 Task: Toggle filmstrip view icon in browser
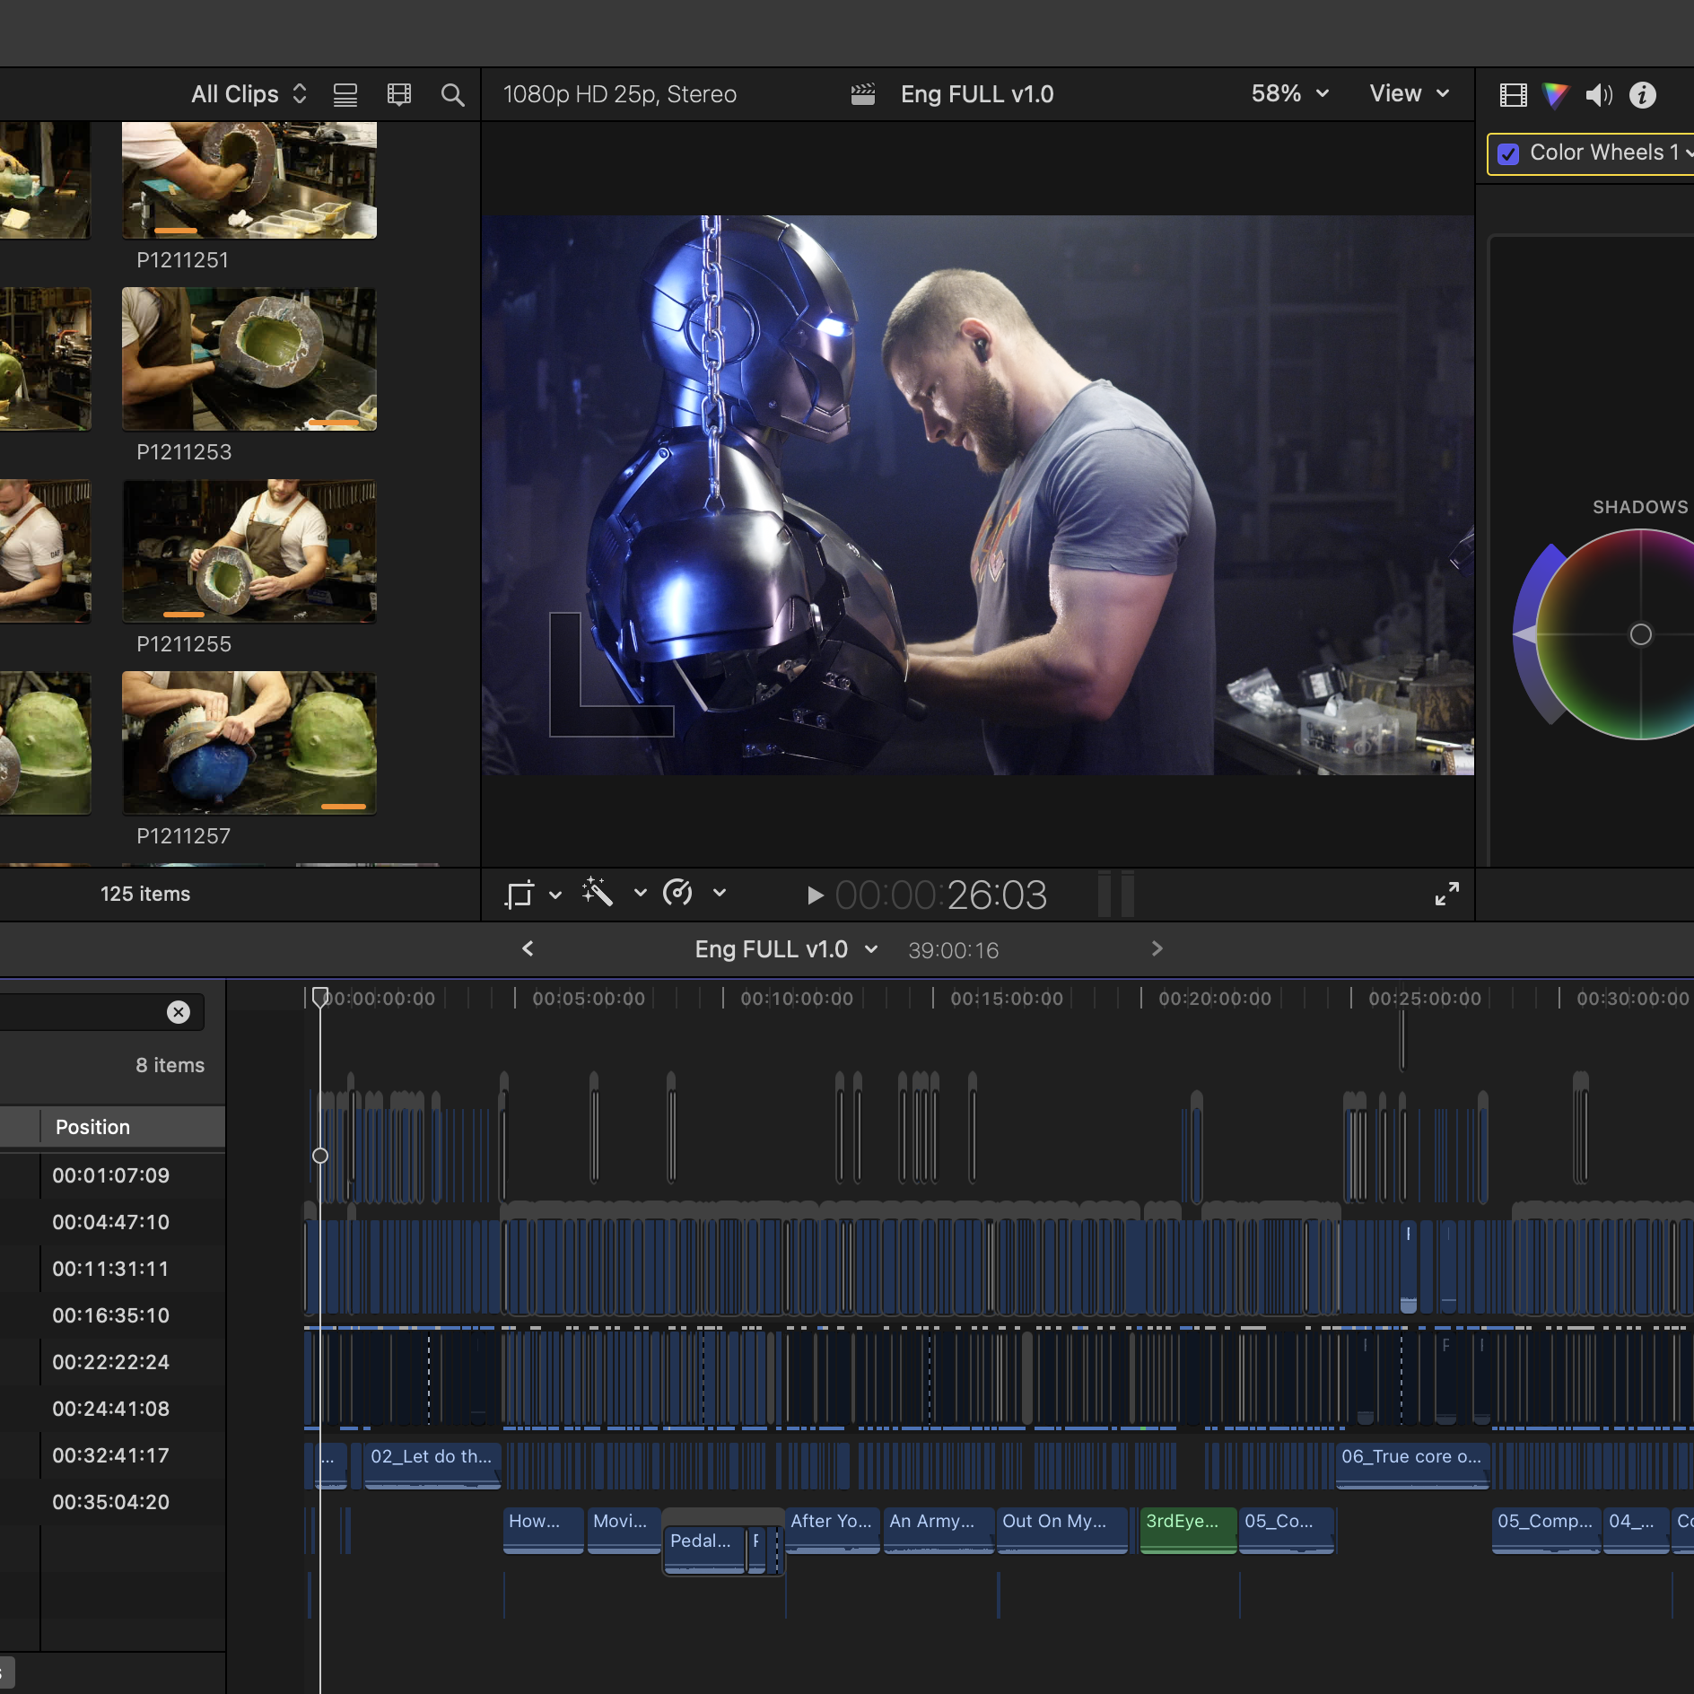[x=399, y=94]
